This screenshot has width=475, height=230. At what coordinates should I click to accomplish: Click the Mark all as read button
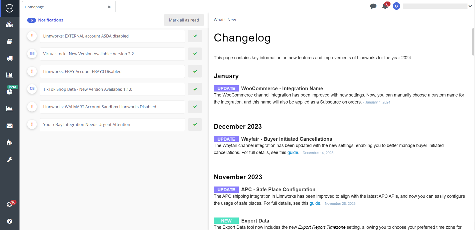(x=184, y=20)
